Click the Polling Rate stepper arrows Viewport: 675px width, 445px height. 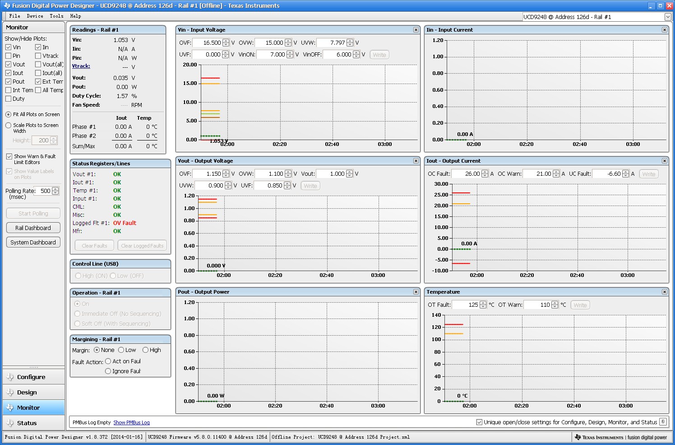[55, 191]
